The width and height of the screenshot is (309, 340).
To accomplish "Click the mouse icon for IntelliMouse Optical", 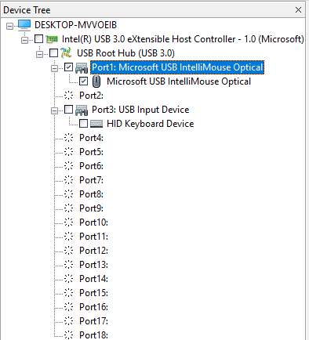I will (x=96, y=81).
